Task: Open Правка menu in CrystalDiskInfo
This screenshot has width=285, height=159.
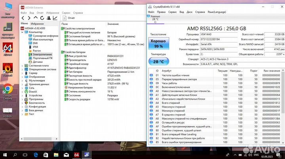Action: pyautogui.click(x=161, y=12)
